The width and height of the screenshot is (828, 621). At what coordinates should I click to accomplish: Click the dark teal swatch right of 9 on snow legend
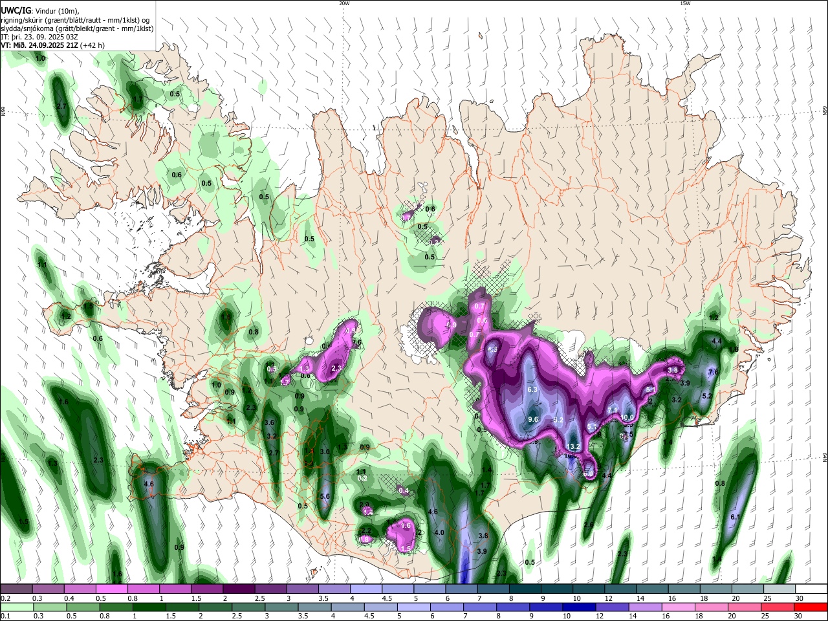point(556,589)
